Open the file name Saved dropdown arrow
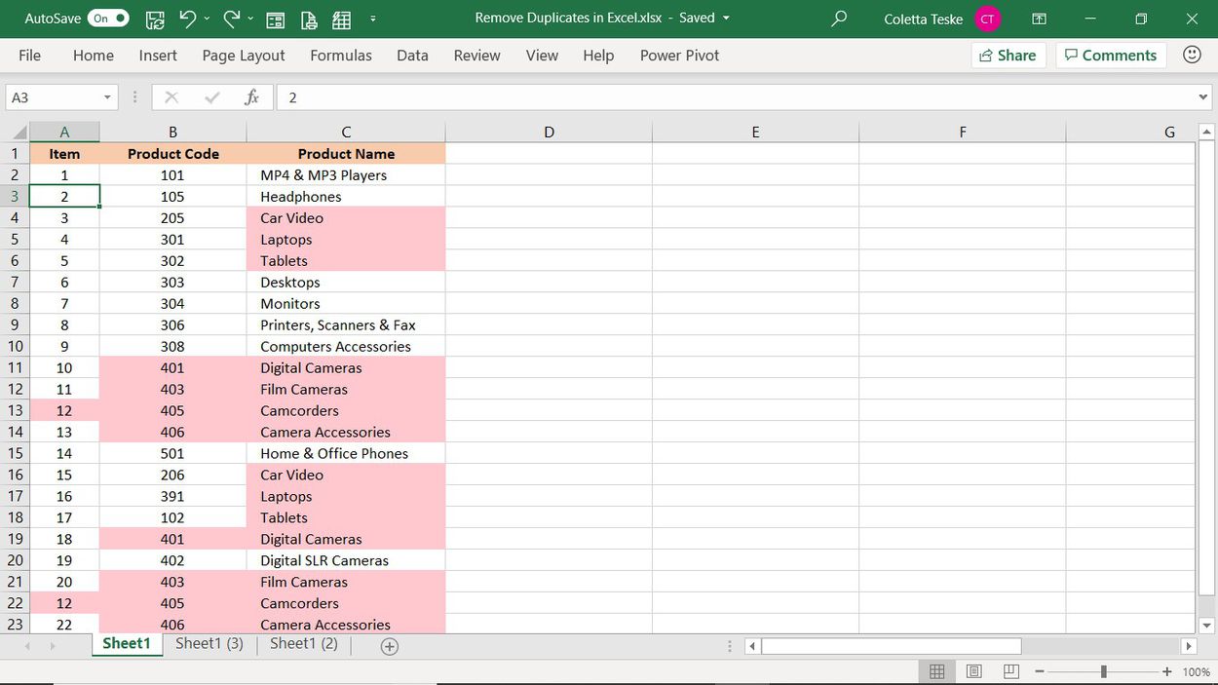This screenshot has height=685, width=1218. pyautogui.click(x=726, y=19)
